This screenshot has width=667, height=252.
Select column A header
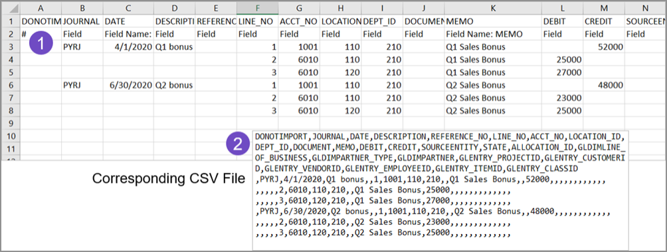[41, 8]
